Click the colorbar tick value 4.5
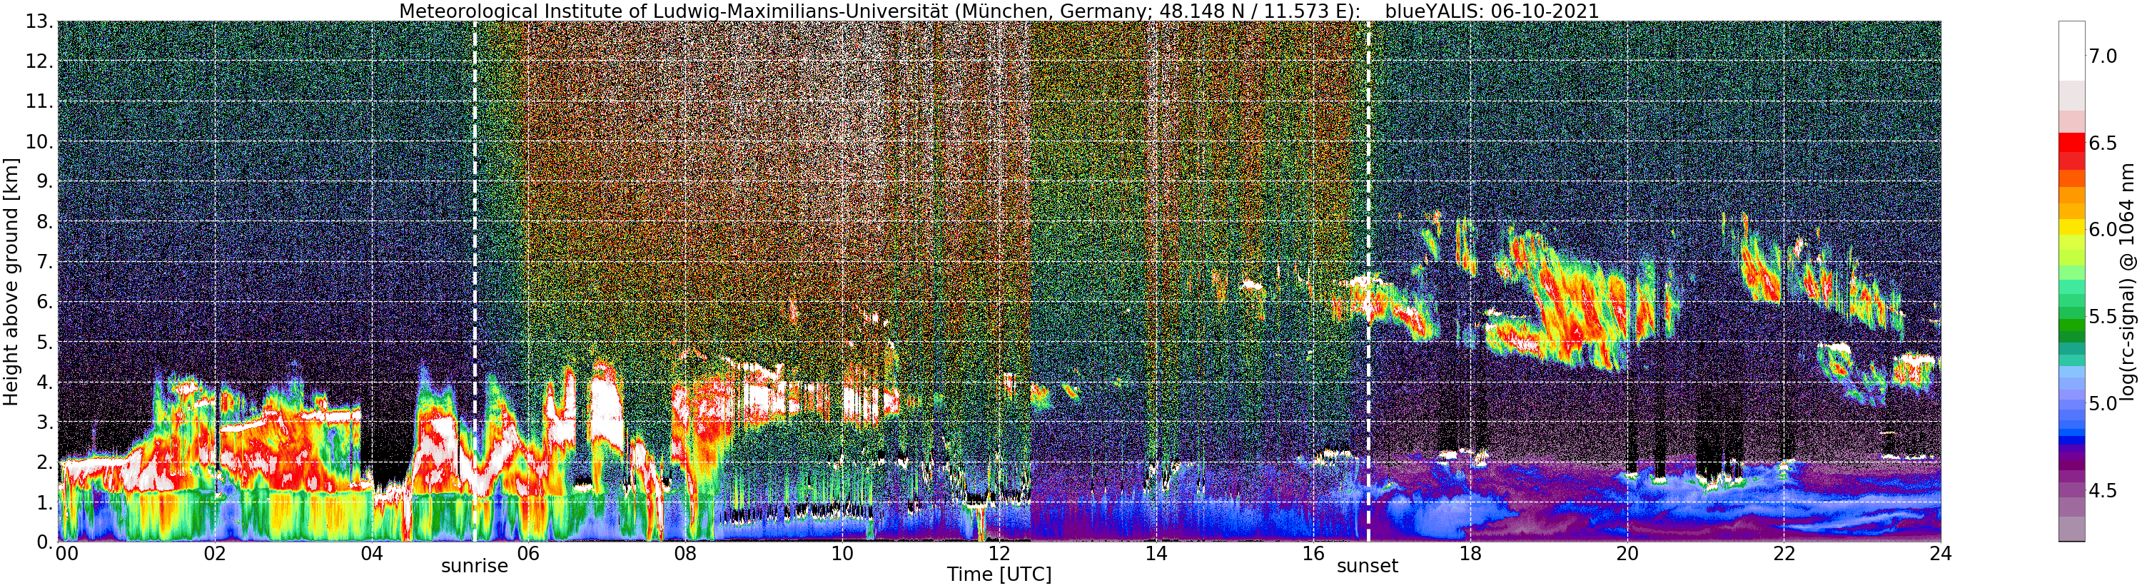Screen dimensions: 2142x588 click(2103, 491)
